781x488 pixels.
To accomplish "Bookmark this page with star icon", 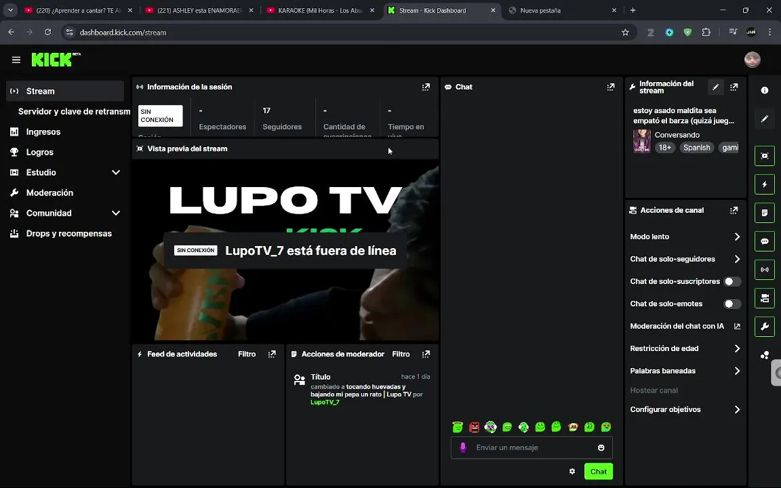I will tap(625, 33).
